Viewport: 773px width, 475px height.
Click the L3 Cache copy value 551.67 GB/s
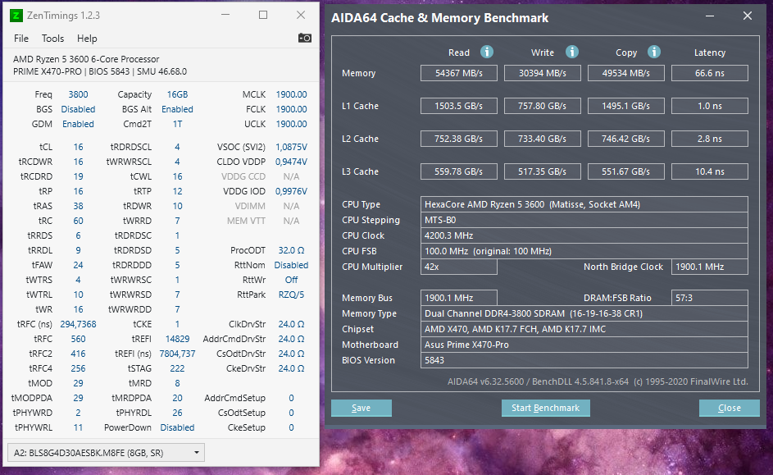(x=626, y=171)
